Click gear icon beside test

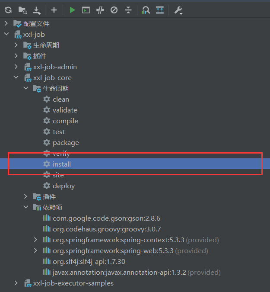point(47,132)
